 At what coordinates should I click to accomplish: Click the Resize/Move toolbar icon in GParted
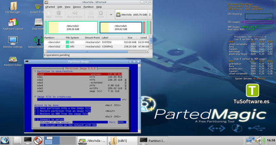75,14
